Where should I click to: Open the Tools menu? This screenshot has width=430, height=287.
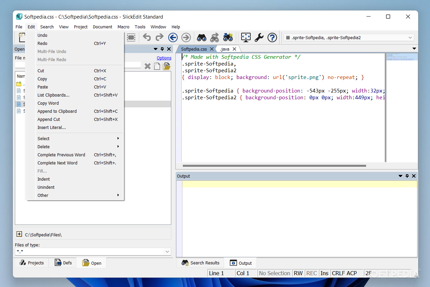(140, 27)
